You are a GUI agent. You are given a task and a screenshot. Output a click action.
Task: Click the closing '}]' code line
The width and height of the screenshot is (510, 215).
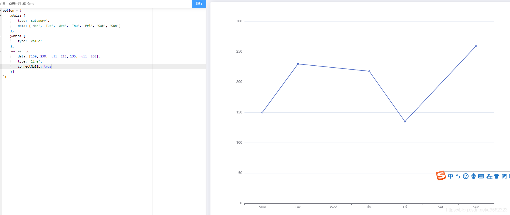12,72
